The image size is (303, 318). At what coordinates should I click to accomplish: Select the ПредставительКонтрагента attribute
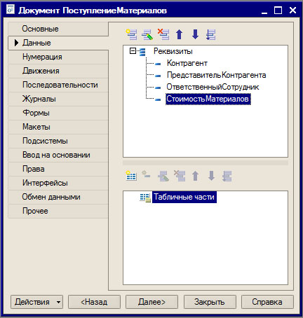pyautogui.click(x=216, y=75)
